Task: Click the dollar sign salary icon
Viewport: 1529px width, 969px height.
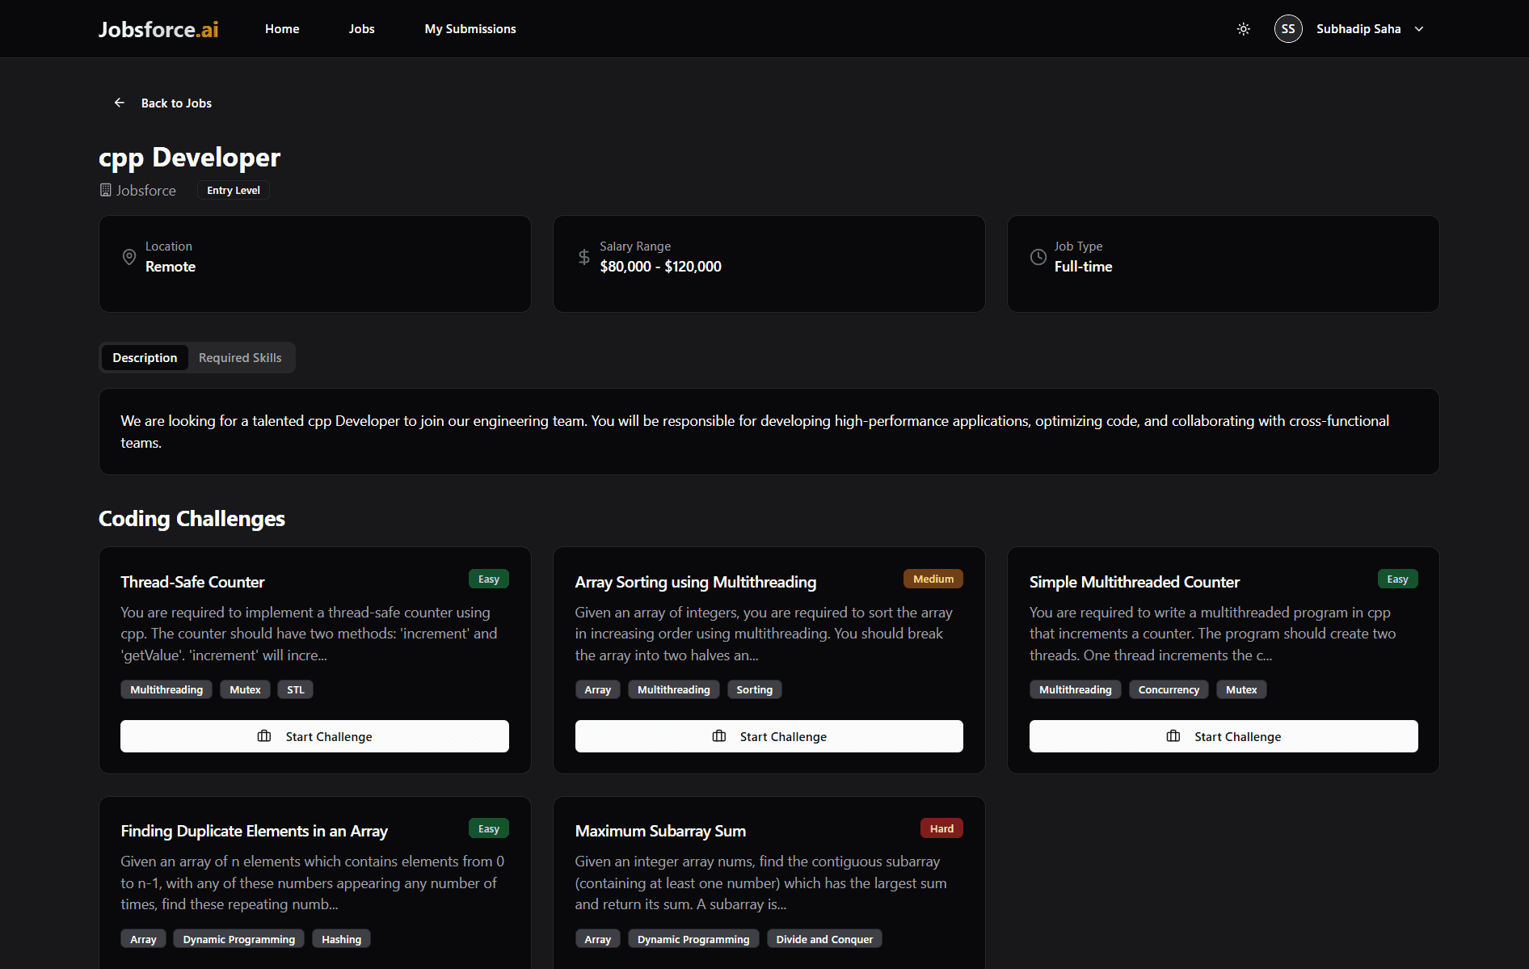Action: 583,257
